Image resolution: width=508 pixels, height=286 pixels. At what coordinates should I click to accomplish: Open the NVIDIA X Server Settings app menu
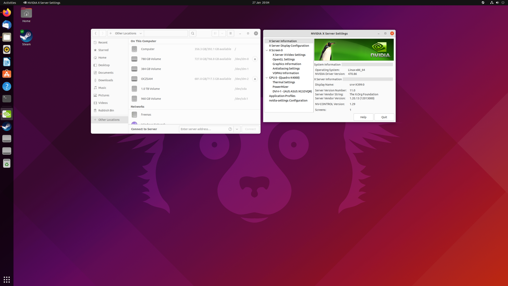point(42,3)
